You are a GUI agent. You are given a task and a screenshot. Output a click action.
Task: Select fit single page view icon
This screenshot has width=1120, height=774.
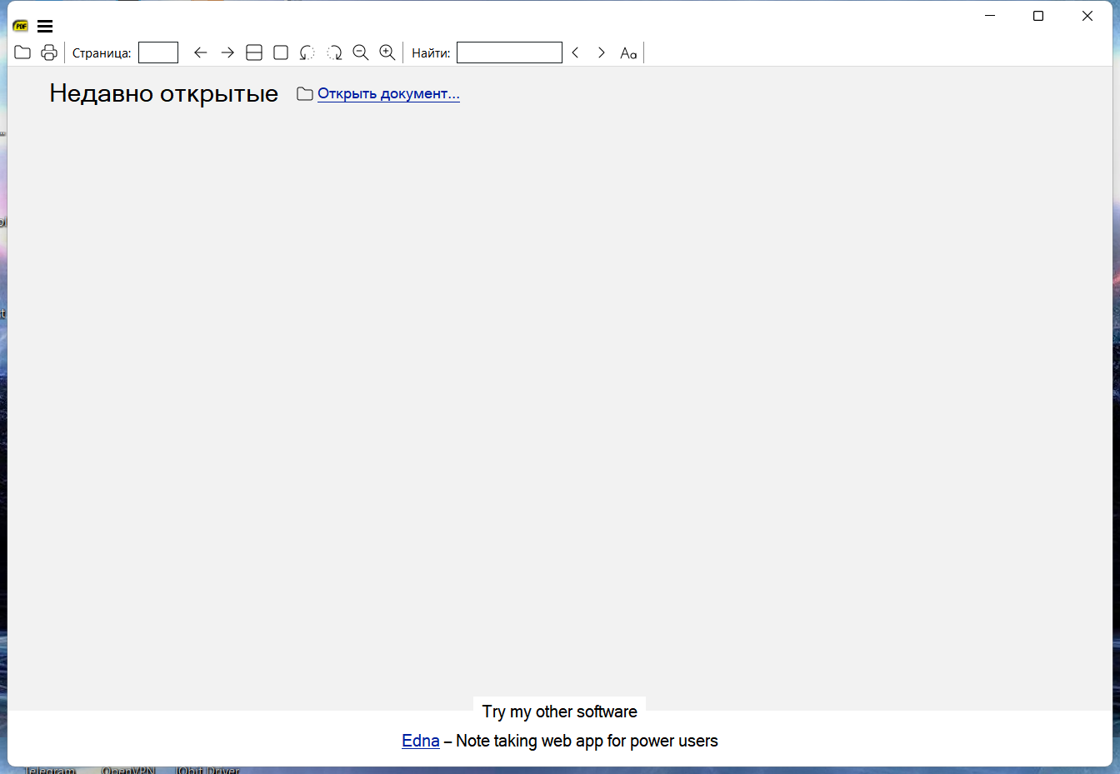tap(281, 52)
